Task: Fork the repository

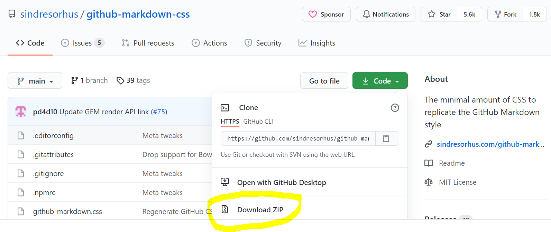Action: pyautogui.click(x=505, y=14)
